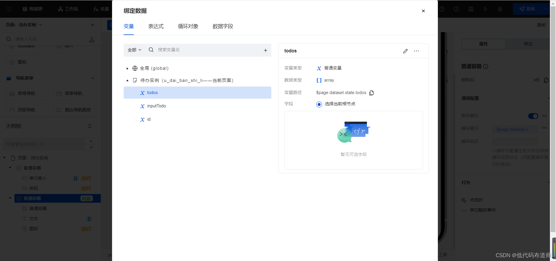Click the user-group icon beside search box
The image size is (556, 261).
pos(92,40)
